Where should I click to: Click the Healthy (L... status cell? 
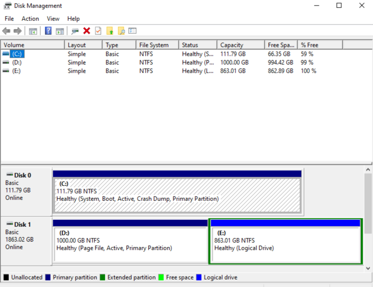(198, 71)
